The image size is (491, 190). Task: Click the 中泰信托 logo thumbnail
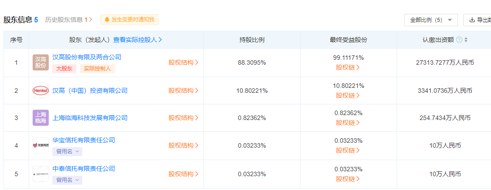pyautogui.click(x=41, y=174)
